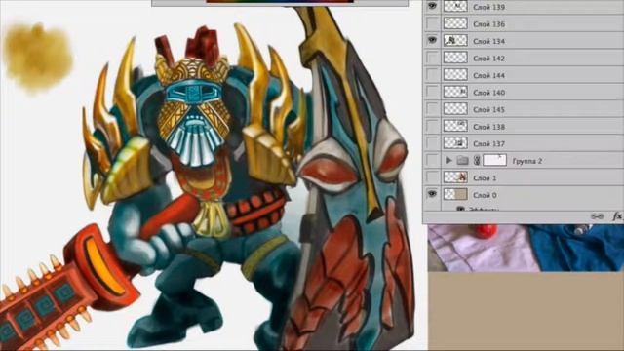Image resolution: width=624 pixels, height=351 pixels.
Task: Click the link layers icon in panel footer
Action: (x=597, y=216)
